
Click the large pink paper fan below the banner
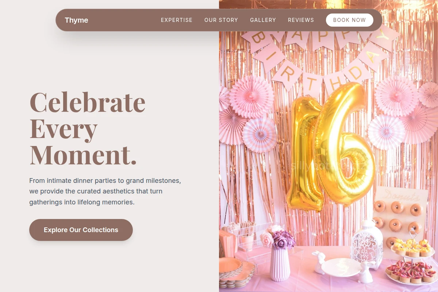(252, 97)
